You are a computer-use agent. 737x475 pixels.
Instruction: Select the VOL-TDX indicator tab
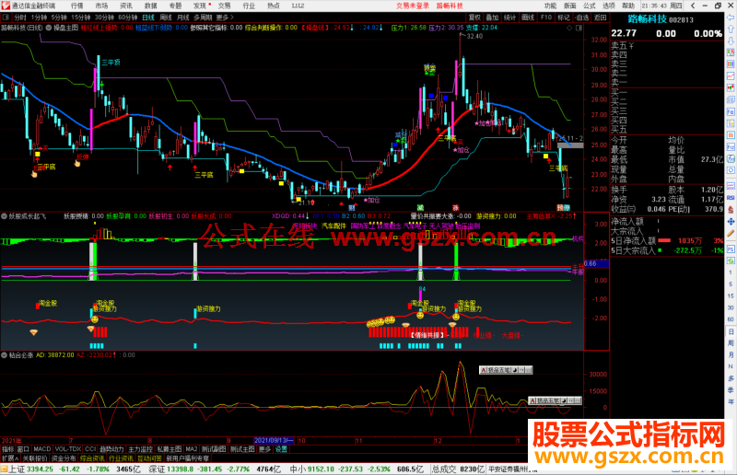(x=68, y=449)
